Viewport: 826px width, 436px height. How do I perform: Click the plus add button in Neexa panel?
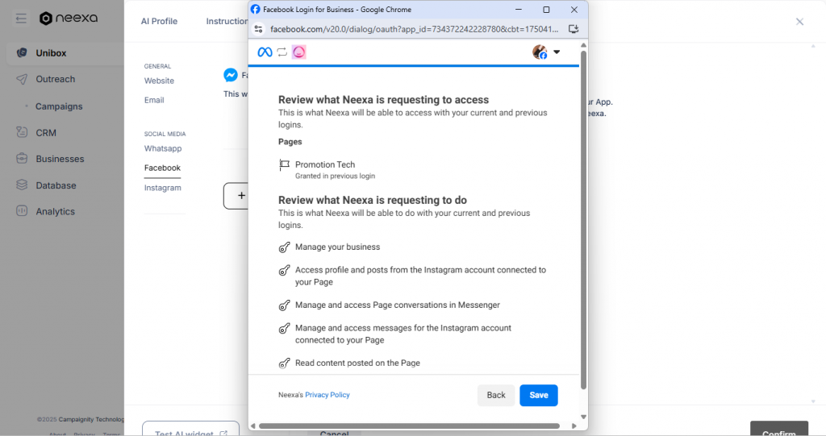coord(236,196)
